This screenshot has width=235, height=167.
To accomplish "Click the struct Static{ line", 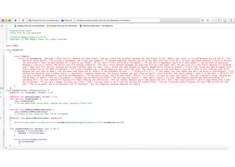I will tap(22, 56).
